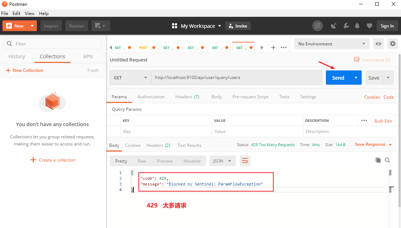Search the response body magnifier icon
The height and width of the screenshot is (228, 401).
click(x=387, y=160)
